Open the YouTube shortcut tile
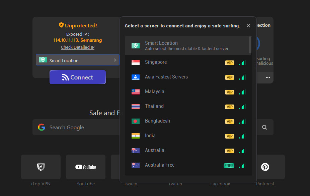The height and width of the screenshot is (196, 310). click(x=86, y=167)
